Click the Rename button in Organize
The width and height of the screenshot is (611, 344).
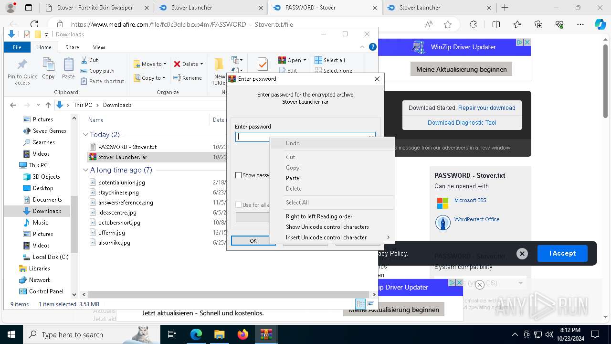(x=188, y=78)
